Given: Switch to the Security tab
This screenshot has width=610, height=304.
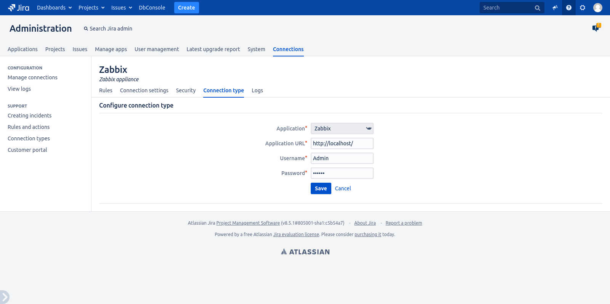Looking at the screenshot, I should (186, 90).
